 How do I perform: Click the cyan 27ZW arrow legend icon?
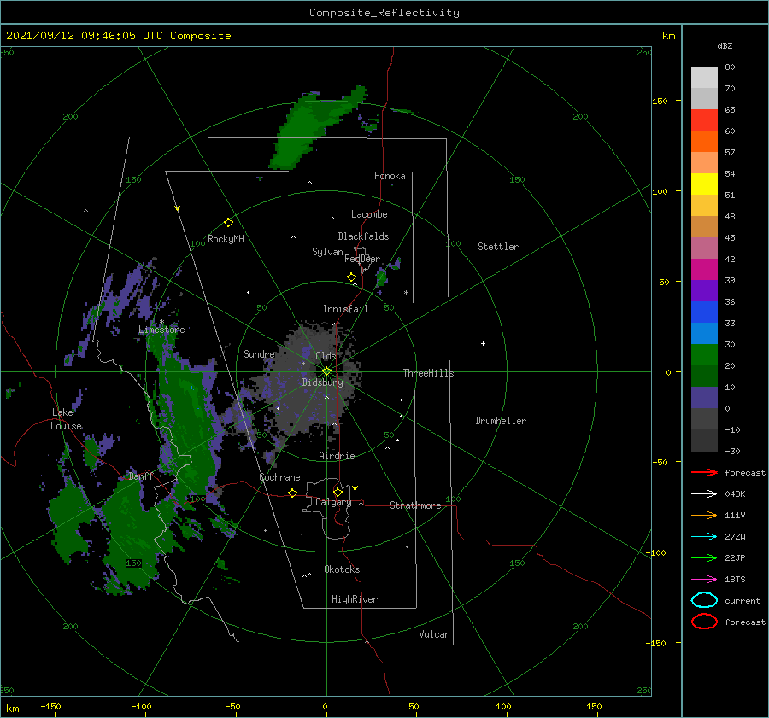tap(704, 537)
